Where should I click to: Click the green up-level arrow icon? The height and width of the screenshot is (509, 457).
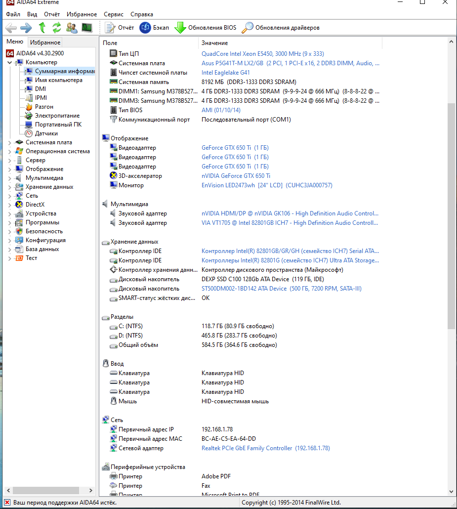tap(42, 28)
